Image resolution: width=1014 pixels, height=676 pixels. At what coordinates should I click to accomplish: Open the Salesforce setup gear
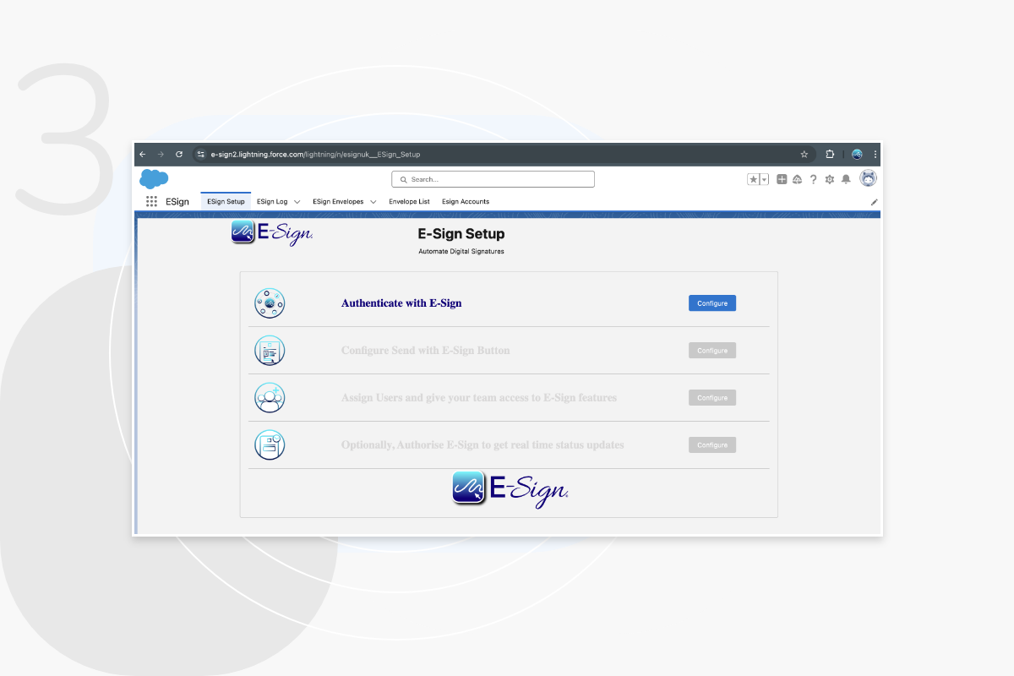pyautogui.click(x=829, y=179)
